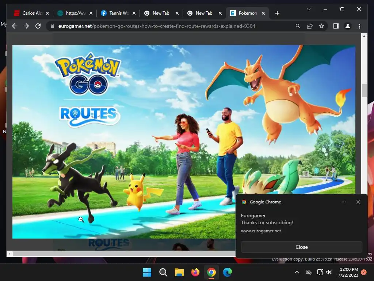Click www.eurogamer.net in the notification

[x=261, y=231]
